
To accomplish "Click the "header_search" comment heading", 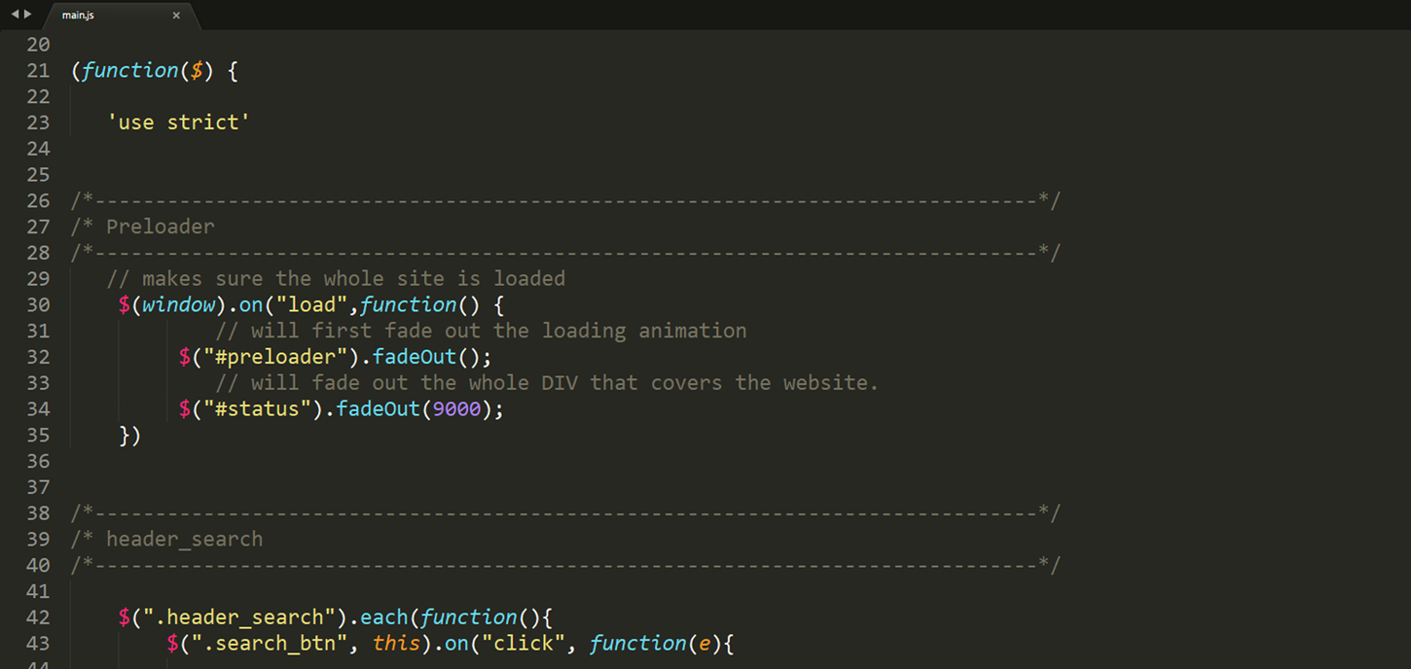I will click(x=185, y=540).
